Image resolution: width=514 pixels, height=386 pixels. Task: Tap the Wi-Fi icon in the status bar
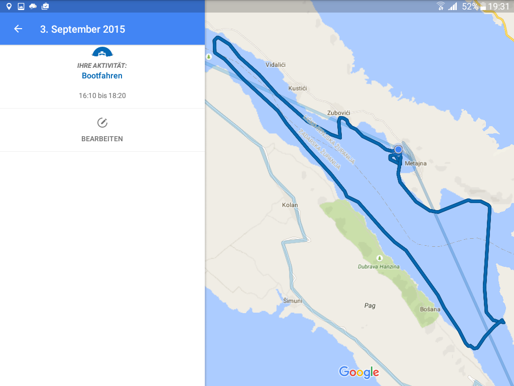[x=441, y=7]
